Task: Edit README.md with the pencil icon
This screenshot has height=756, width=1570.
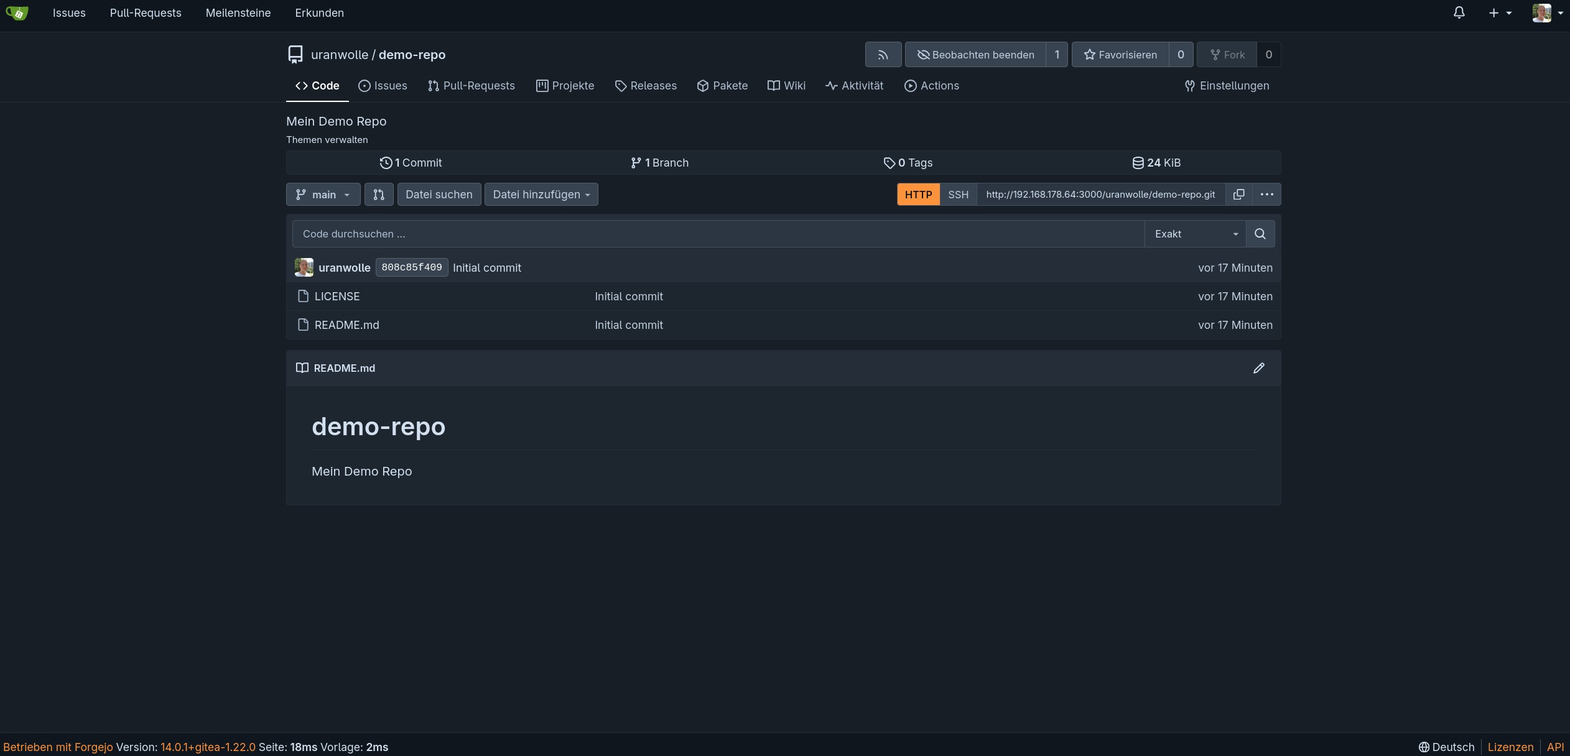Action: (1258, 368)
